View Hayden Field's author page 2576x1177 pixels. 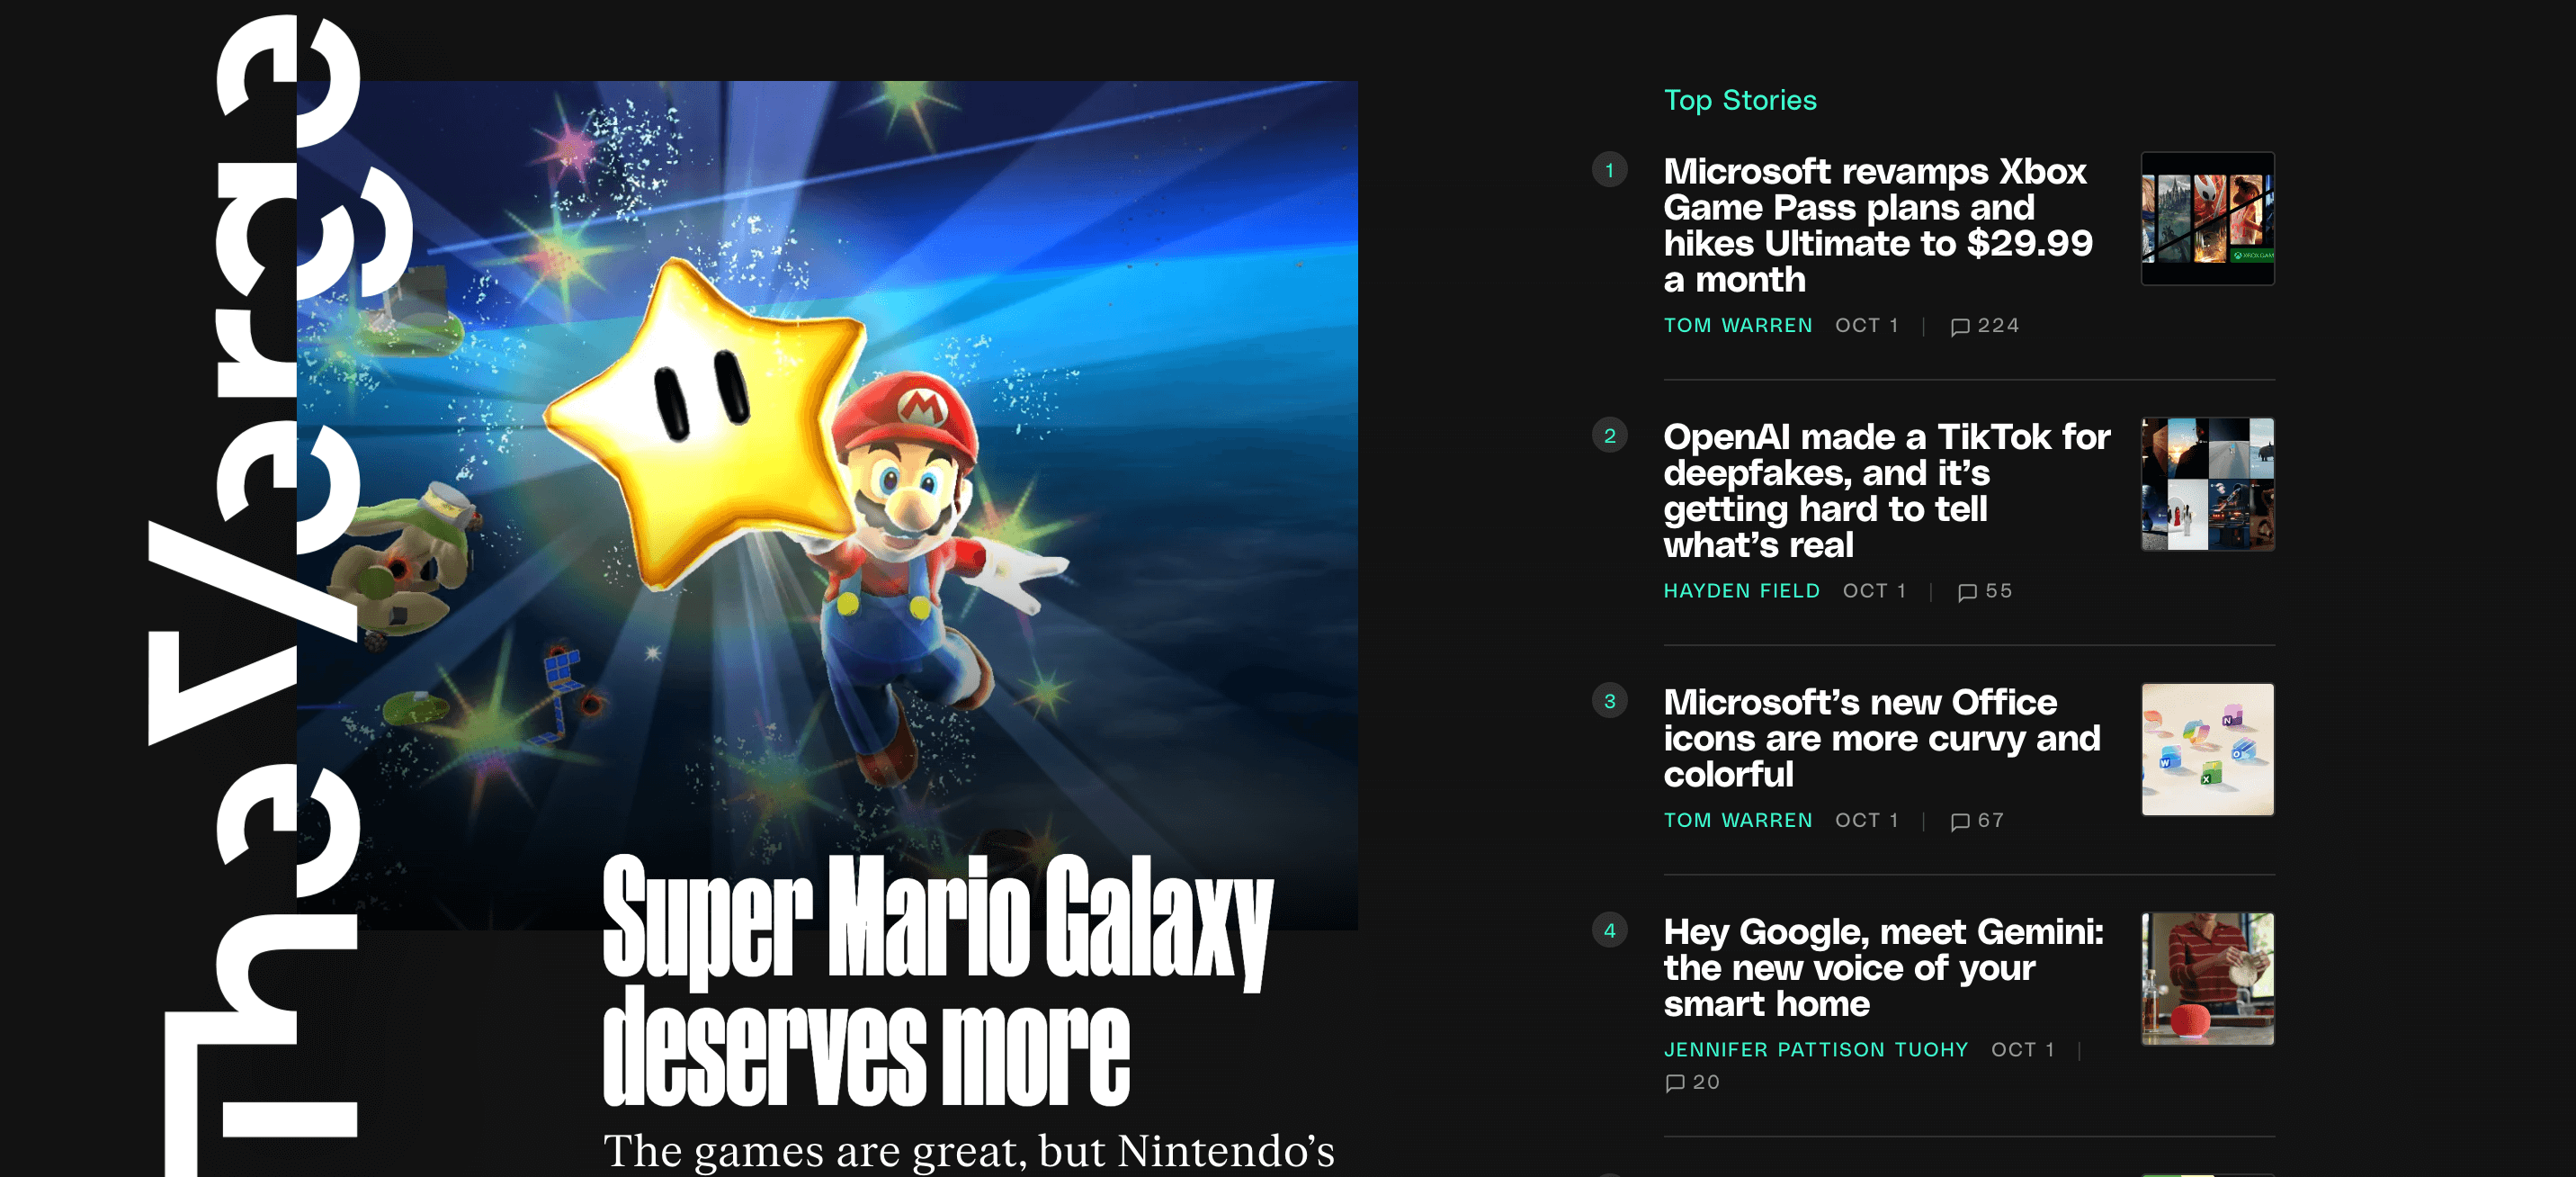tap(1741, 591)
